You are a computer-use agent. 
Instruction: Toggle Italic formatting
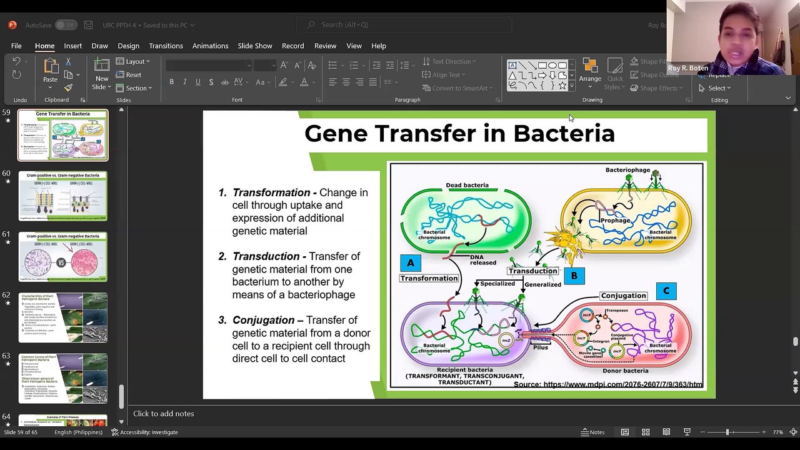[184, 82]
